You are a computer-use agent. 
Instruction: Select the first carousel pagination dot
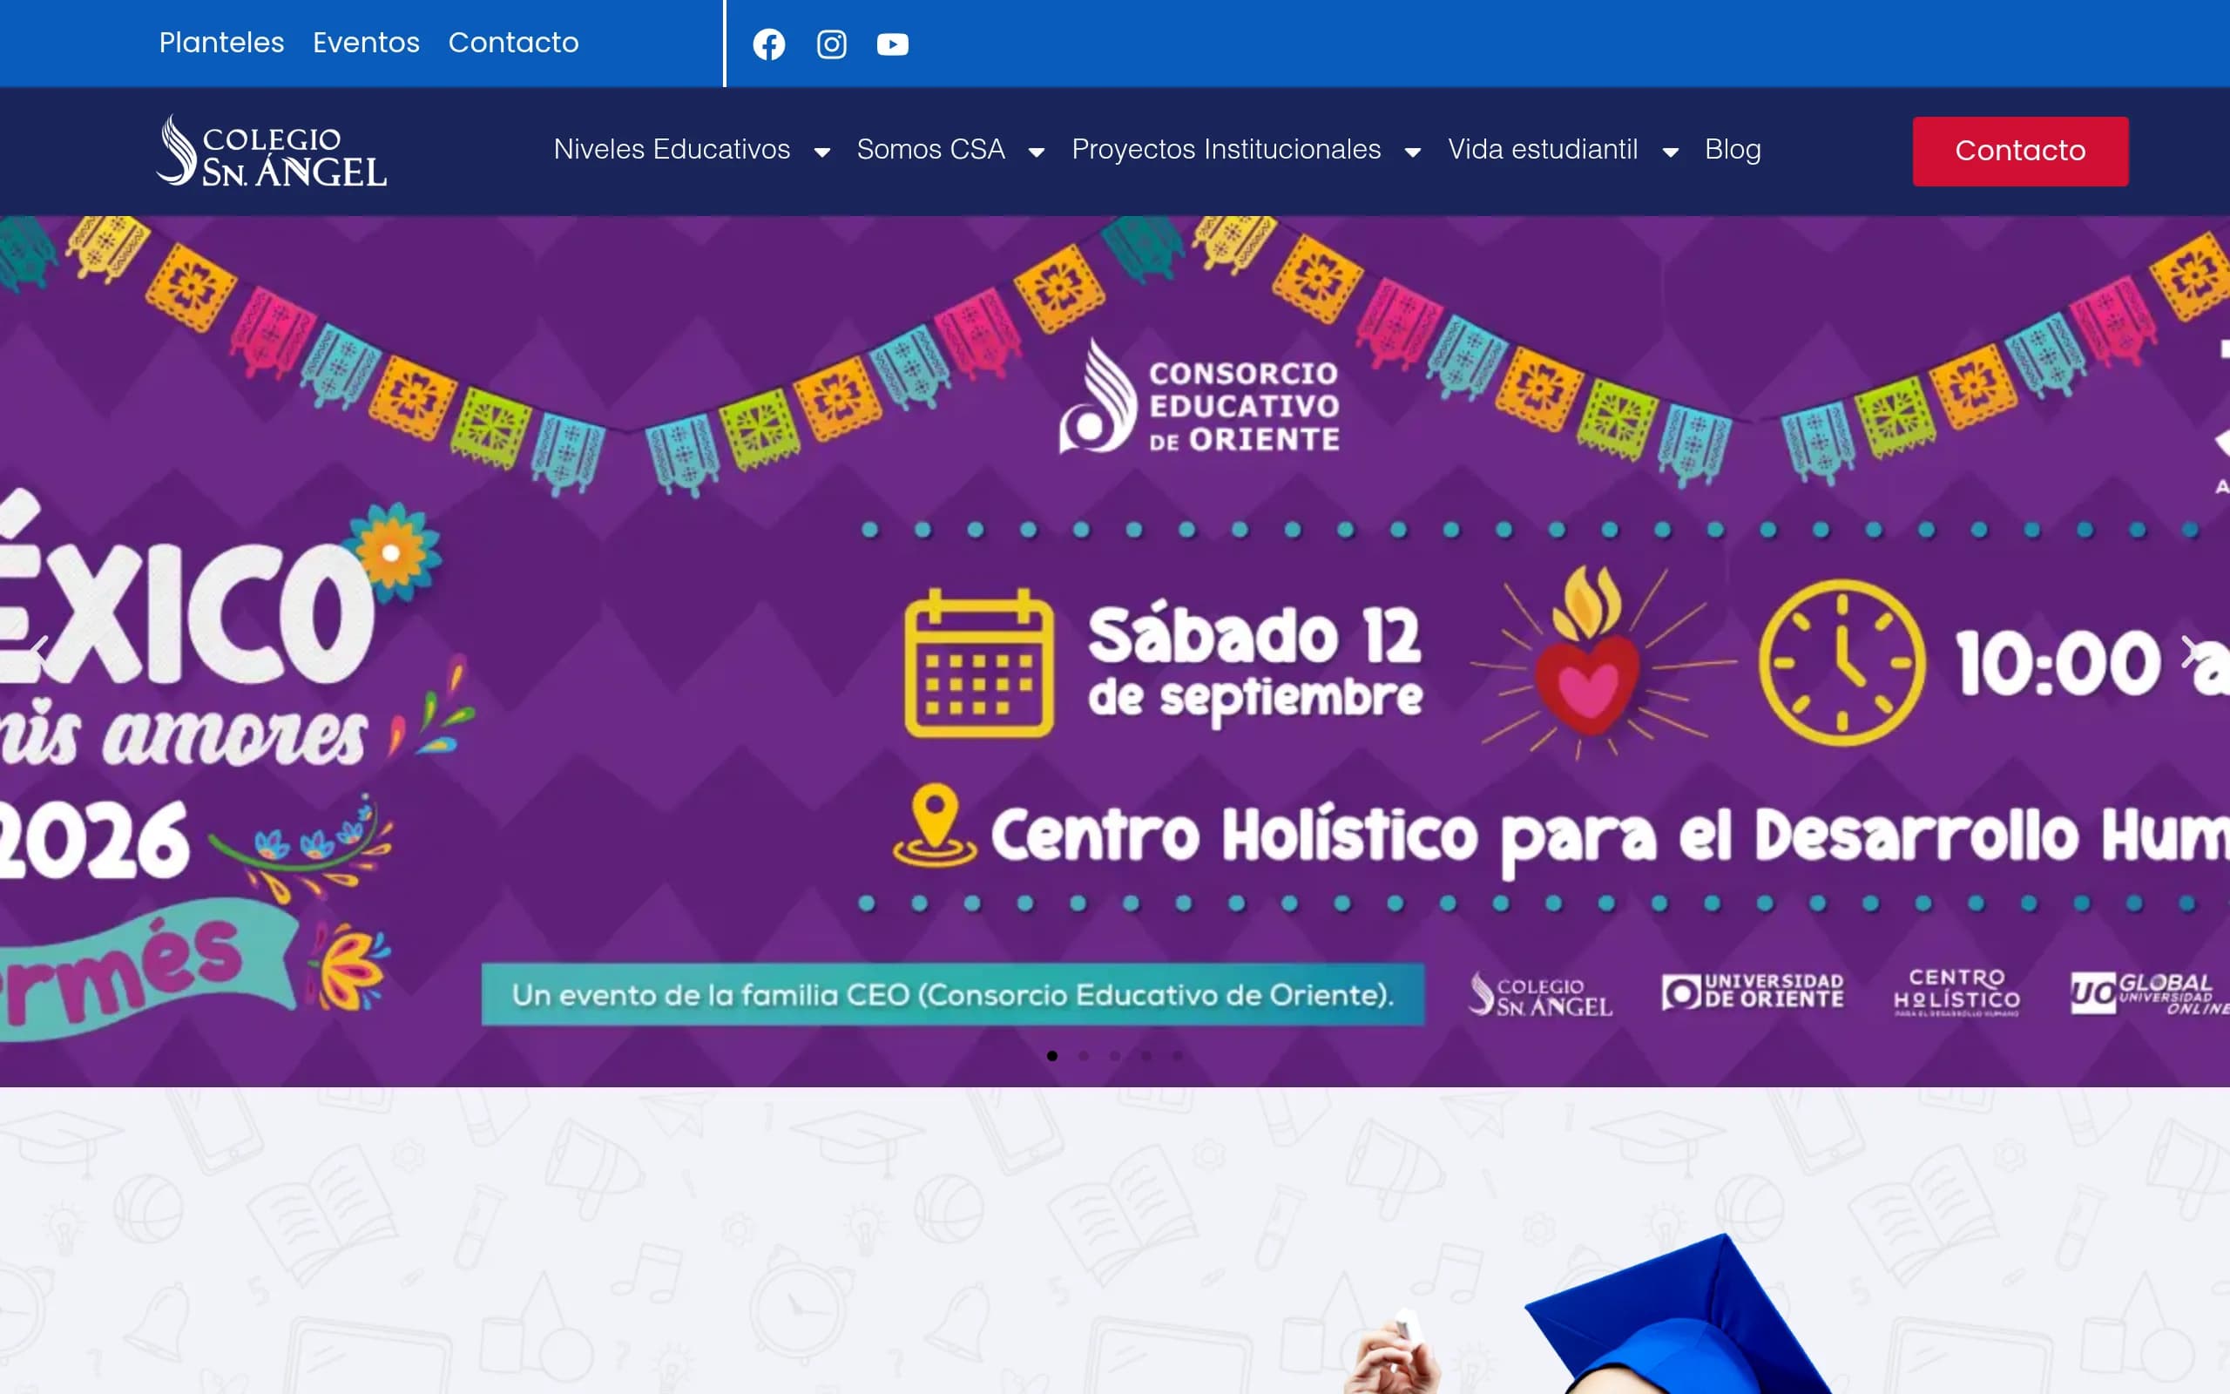1052,1056
